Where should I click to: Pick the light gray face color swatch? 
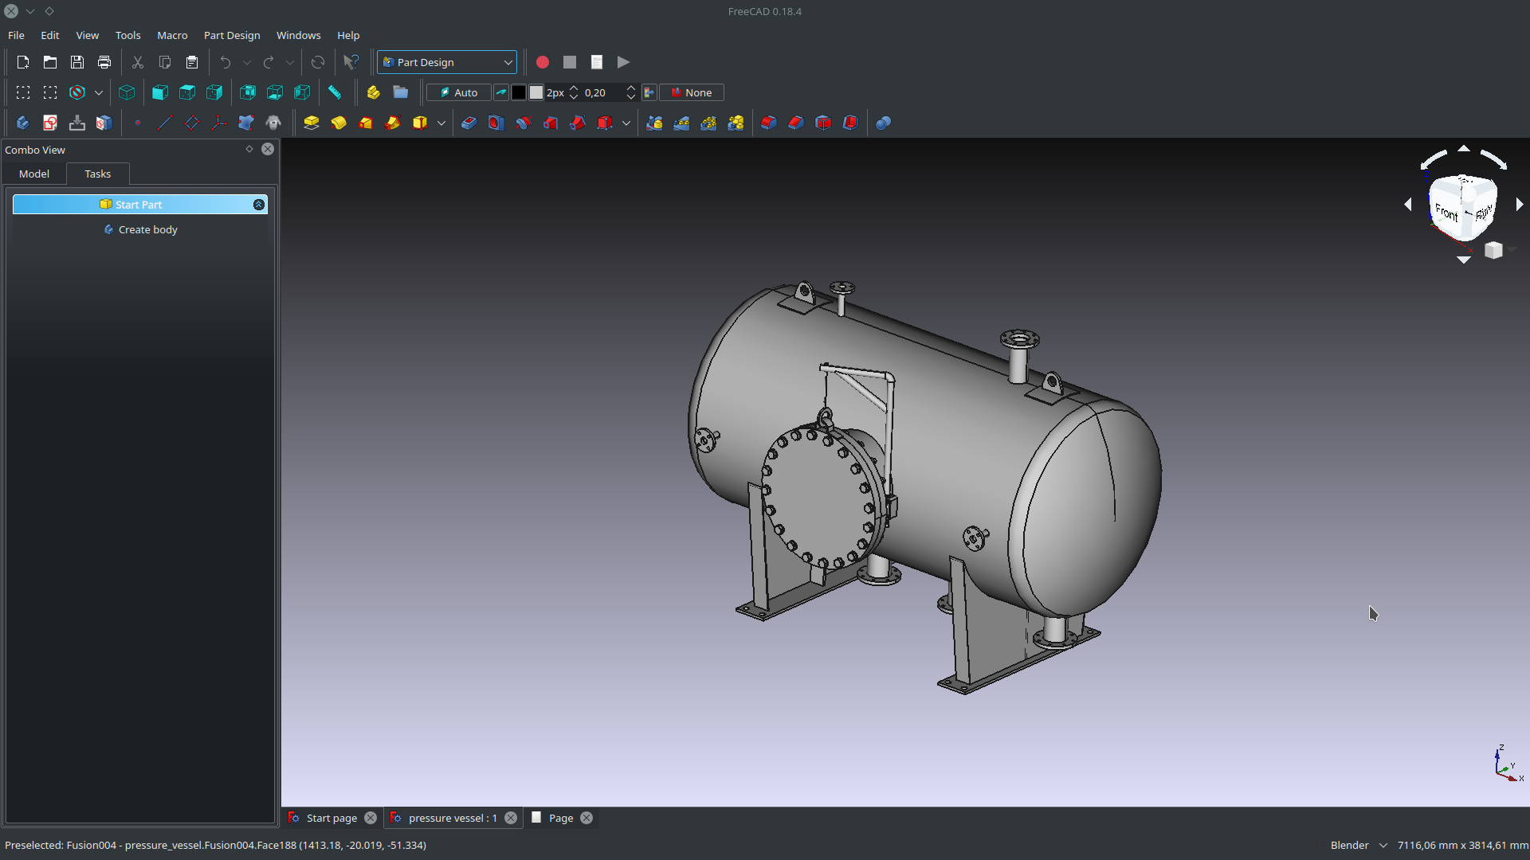(x=536, y=92)
